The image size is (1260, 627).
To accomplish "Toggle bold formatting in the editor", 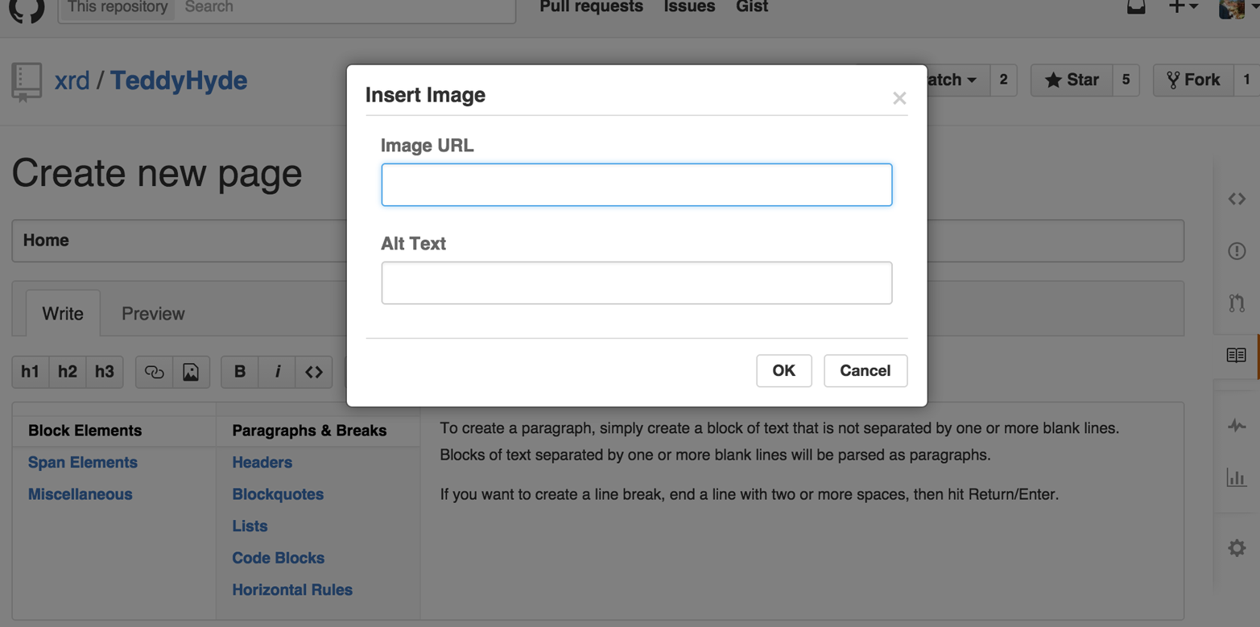I will click(240, 372).
